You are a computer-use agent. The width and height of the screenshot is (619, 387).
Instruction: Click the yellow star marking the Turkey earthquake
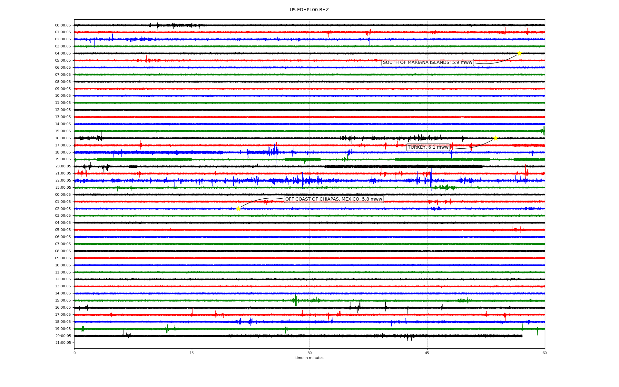click(x=496, y=138)
